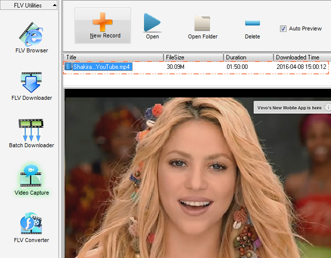Sort list by Title column header
Image resolution: width=331 pixels, height=258 pixels.
point(114,57)
